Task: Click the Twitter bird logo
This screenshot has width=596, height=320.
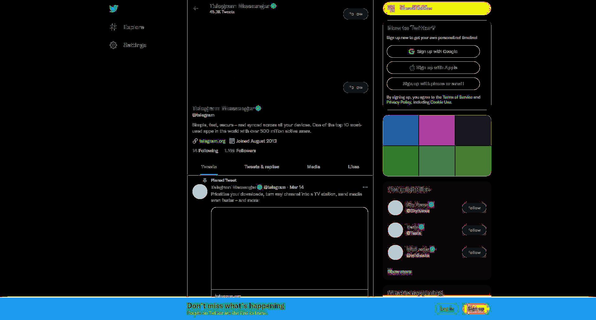Action: click(114, 8)
